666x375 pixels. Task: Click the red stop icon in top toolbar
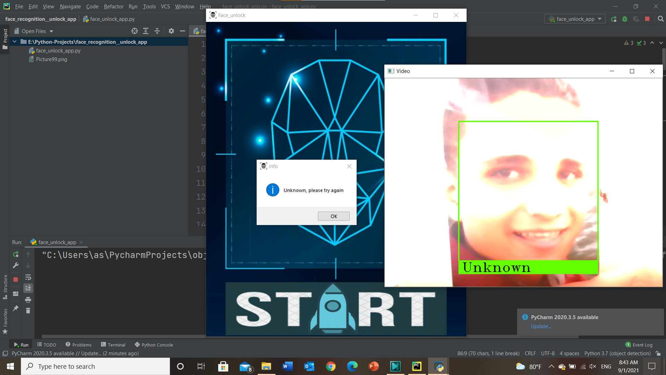pos(647,19)
